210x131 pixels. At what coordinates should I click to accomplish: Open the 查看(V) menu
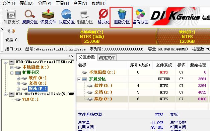point(80,3)
